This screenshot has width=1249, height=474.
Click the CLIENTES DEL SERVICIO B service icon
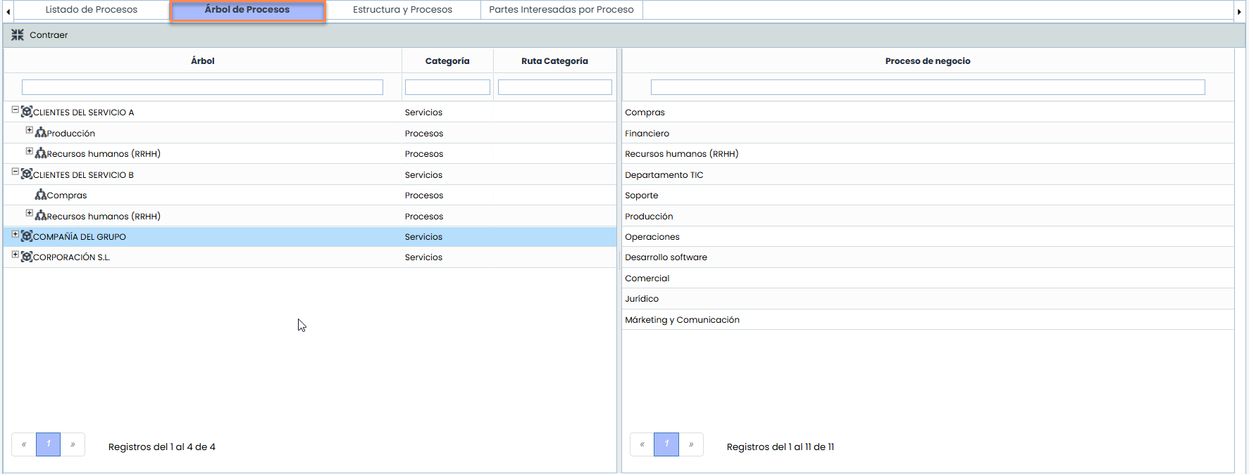pos(27,174)
